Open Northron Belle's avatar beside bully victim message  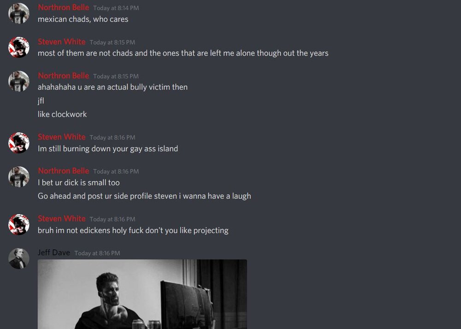[x=19, y=81]
